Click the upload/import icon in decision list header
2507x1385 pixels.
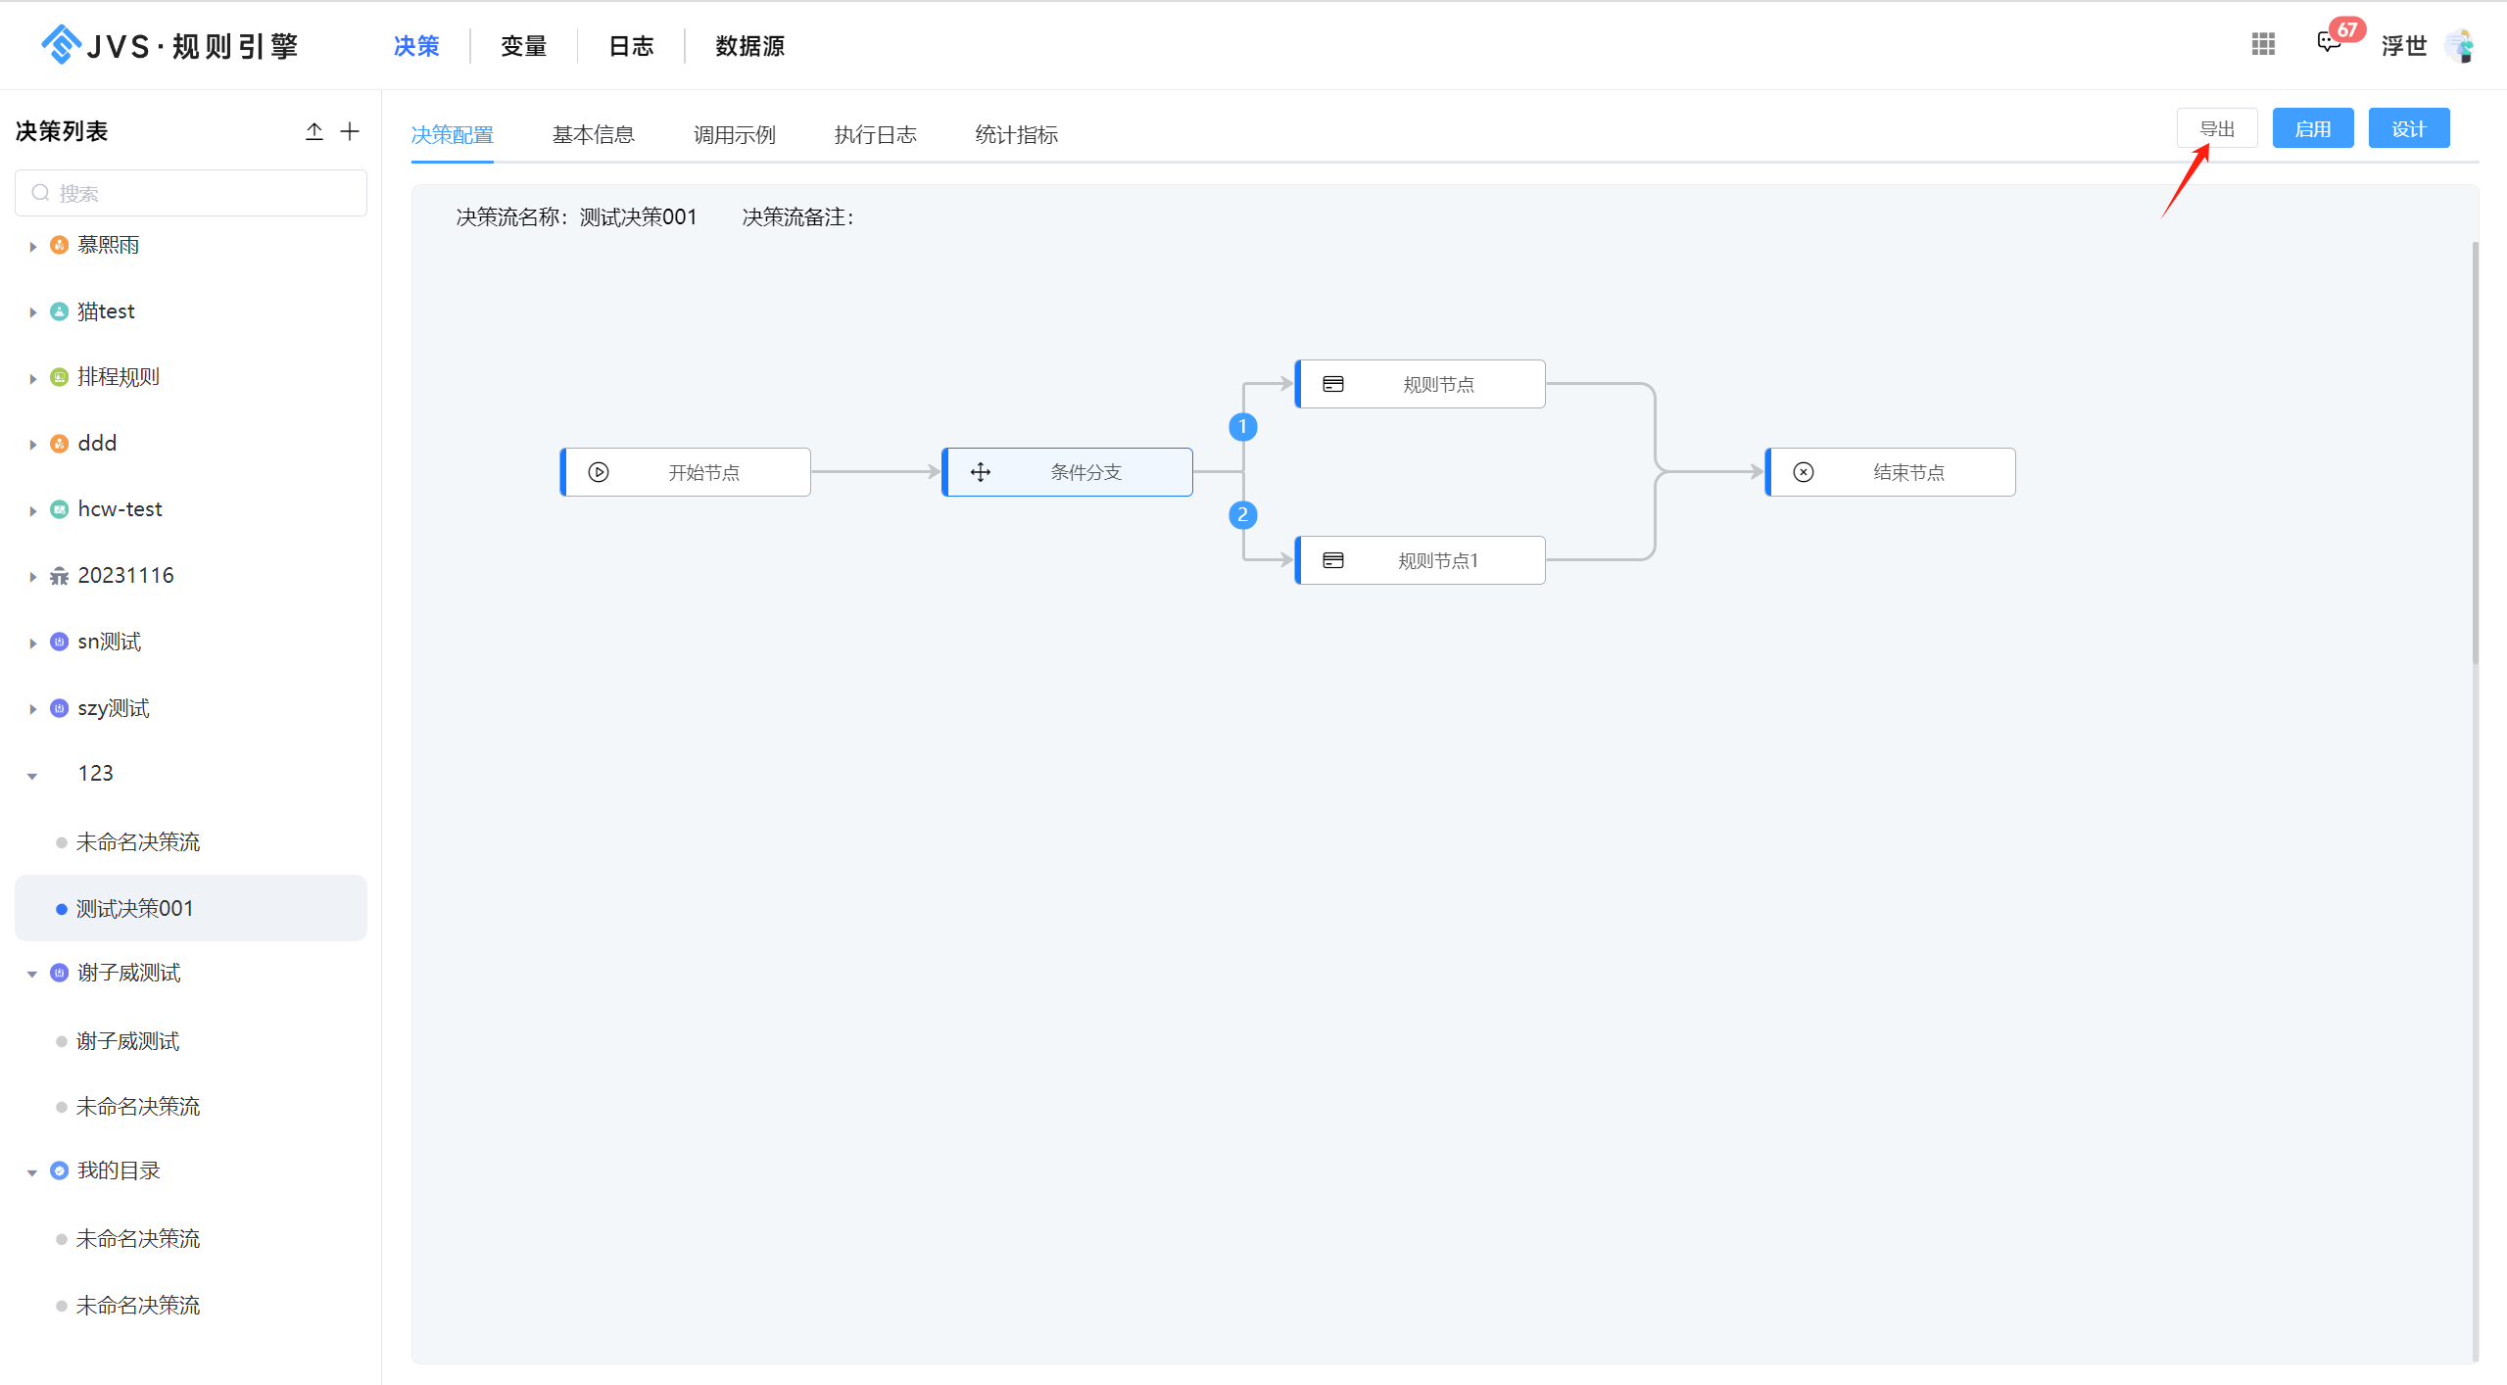(x=313, y=131)
